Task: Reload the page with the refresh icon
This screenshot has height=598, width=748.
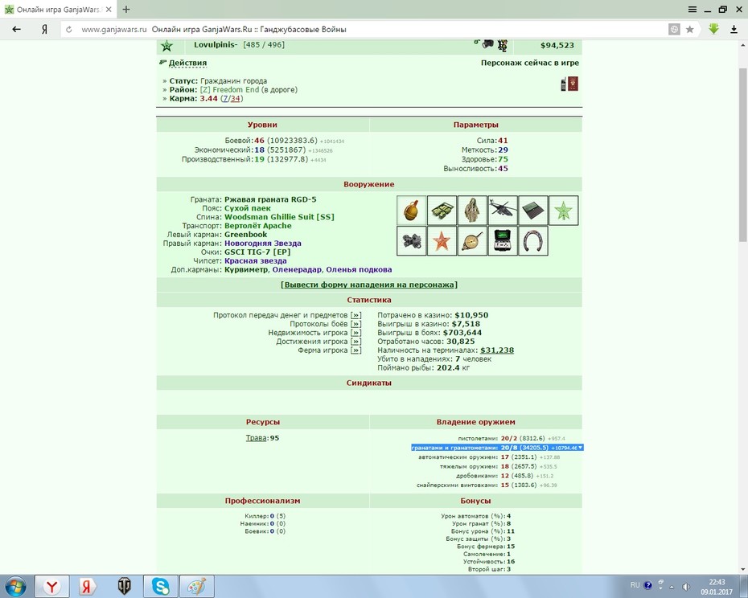Action: coord(69,30)
